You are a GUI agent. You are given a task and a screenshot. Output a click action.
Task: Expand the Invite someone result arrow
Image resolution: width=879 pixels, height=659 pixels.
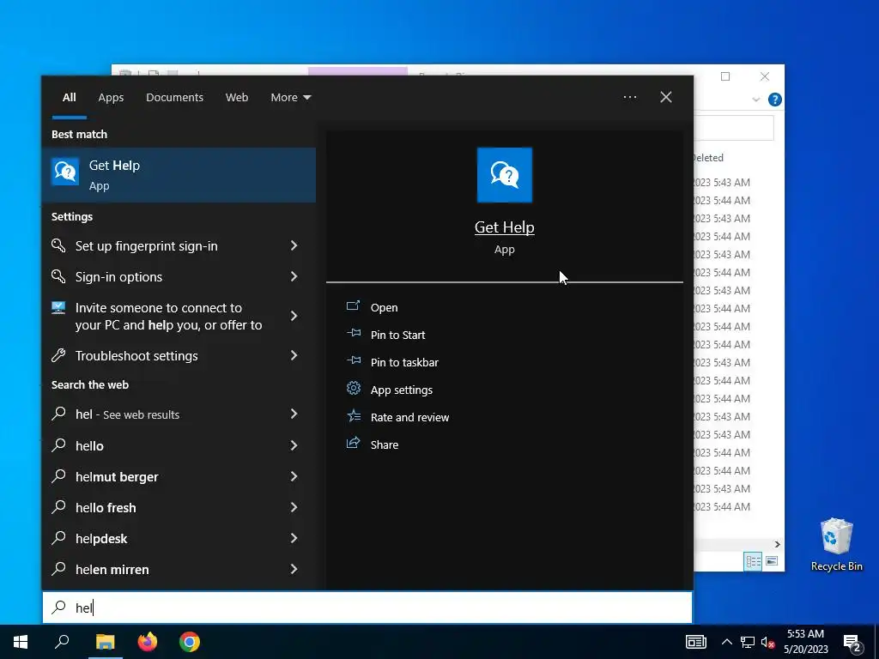click(x=294, y=317)
